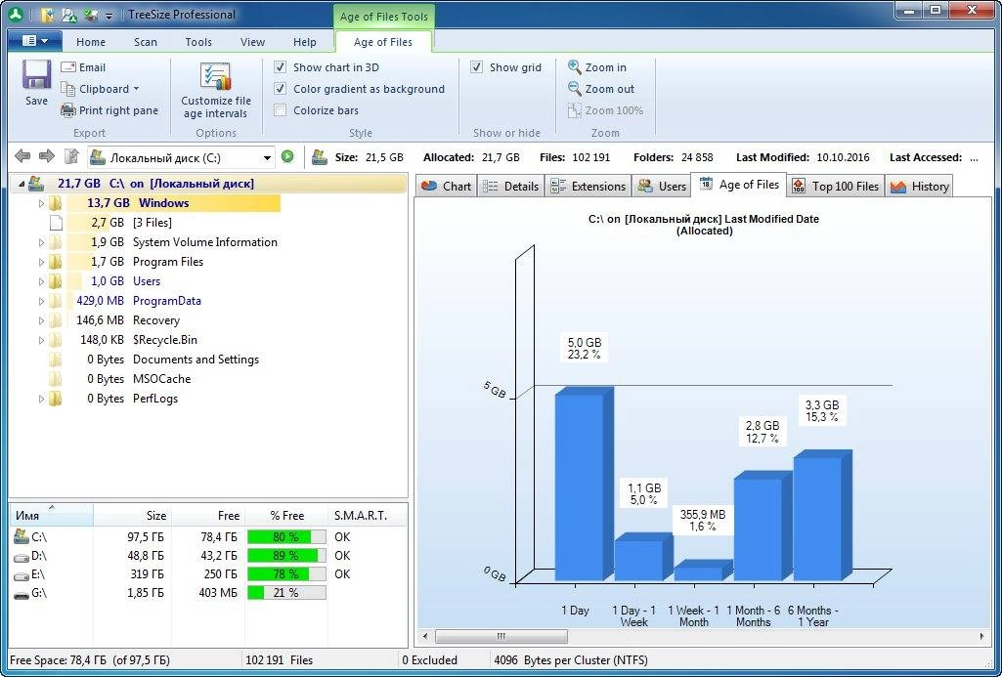The height and width of the screenshot is (677, 1002).
Task: Click chart horizontal scrollbar thumb
Action: tap(501, 636)
